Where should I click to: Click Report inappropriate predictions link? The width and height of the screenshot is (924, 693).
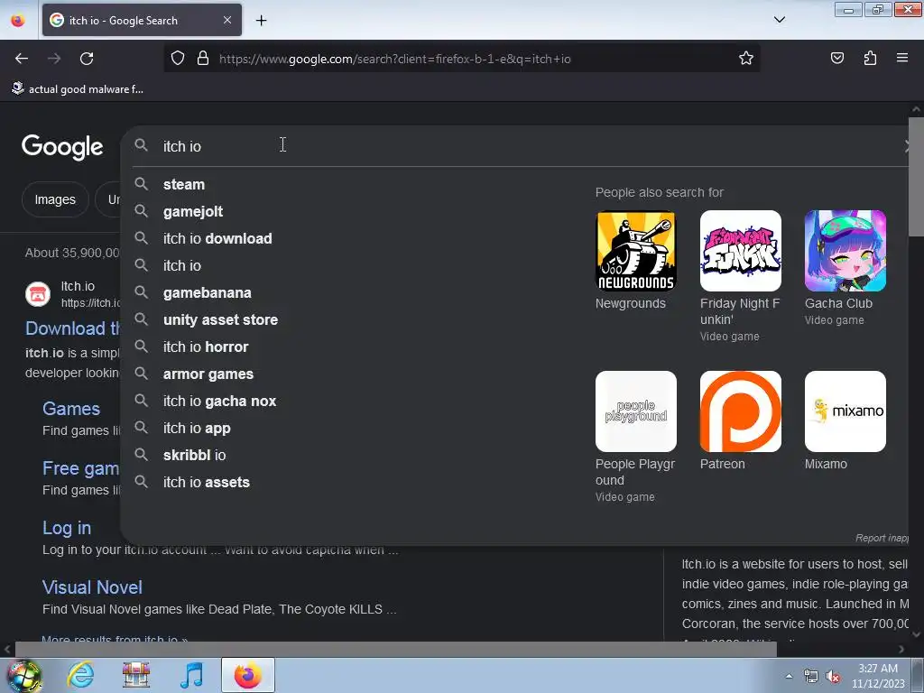(882, 538)
